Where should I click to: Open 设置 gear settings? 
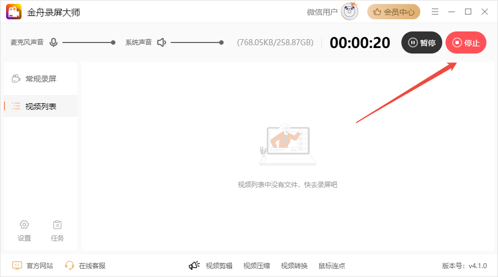(x=24, y=231)
